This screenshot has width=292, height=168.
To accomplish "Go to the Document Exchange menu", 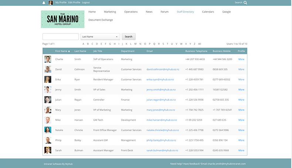I will [101, 20].
